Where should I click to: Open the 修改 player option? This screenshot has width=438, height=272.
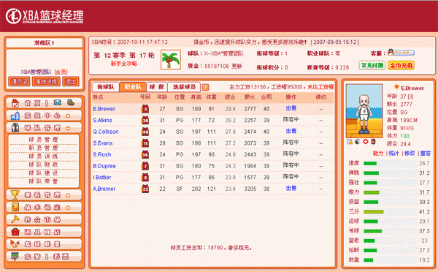410,154
